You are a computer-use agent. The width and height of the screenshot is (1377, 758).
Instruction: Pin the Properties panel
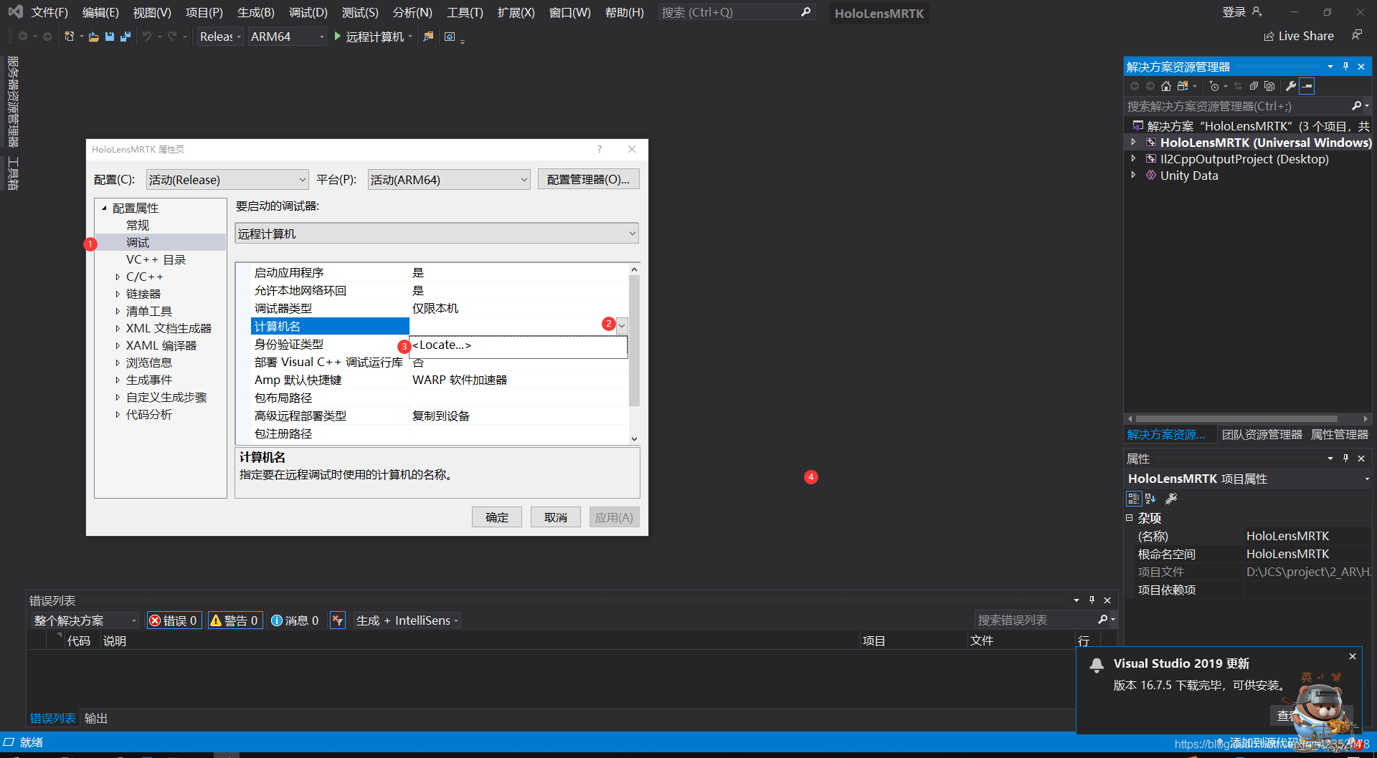click(1345, 459)
